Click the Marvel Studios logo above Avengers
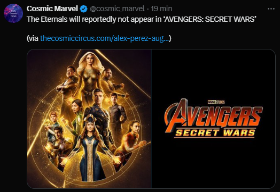 (x=216, y=102)
